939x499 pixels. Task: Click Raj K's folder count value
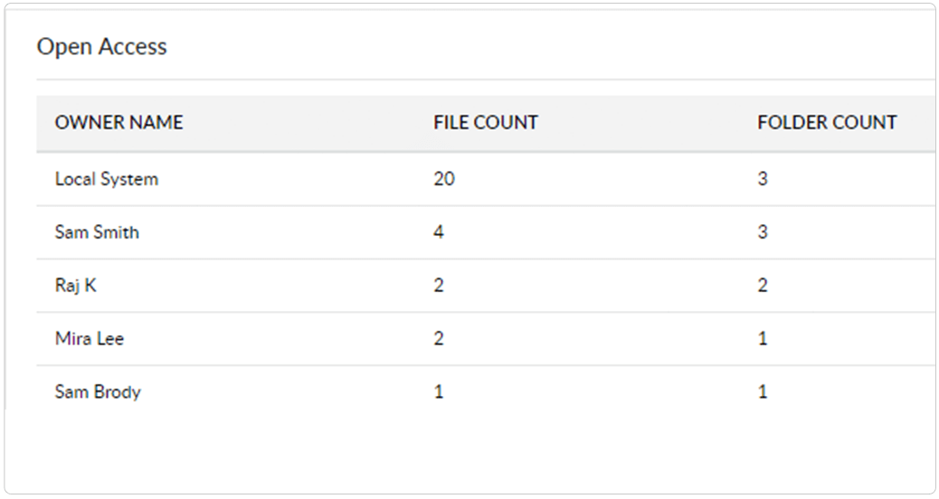pos(763,286)
